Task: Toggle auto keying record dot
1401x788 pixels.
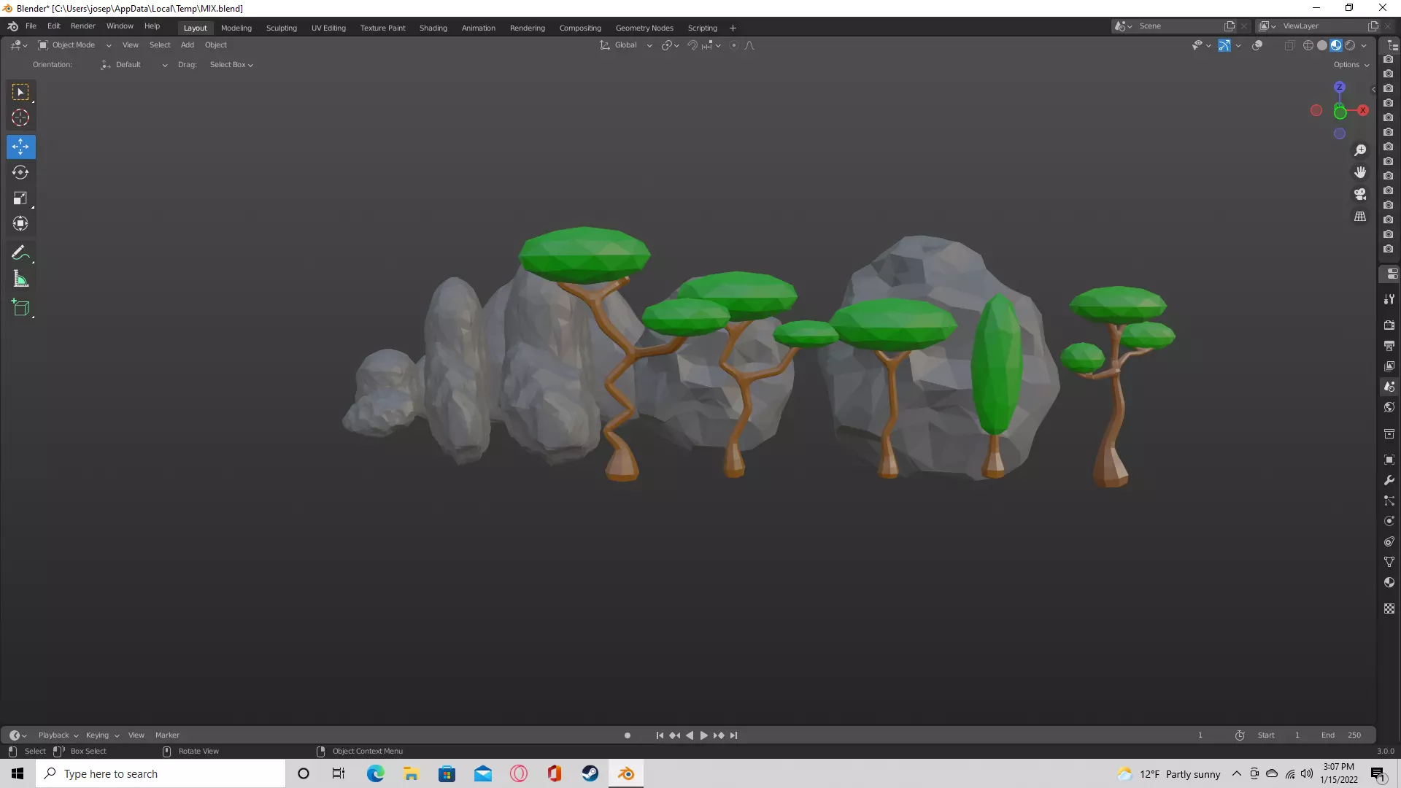Action: click(628, 735)
